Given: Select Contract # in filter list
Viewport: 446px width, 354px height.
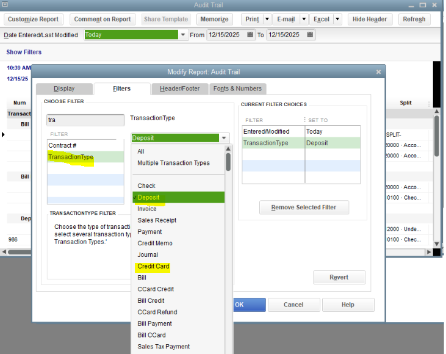Looking at the screenshot, I should pyautogui.click(x=85, y=145).
